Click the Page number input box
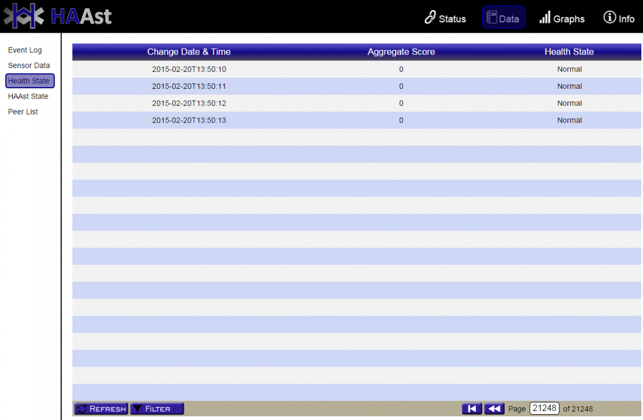Image resolution: width=643 pixels, height=420 pixels. (x=544, y=408)
